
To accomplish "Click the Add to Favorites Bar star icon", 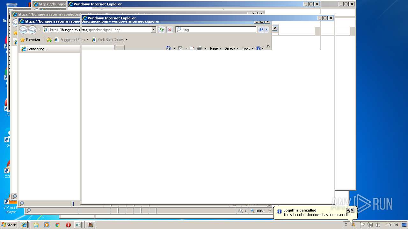I will [49, 40].
